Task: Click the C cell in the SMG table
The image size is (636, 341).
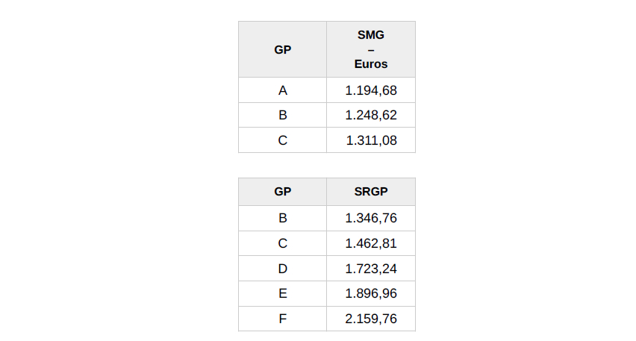Action: coord(282,140)
